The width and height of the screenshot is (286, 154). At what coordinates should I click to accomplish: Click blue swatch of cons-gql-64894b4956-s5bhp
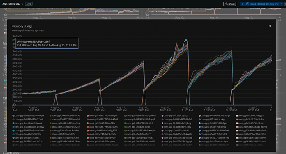[x=200, y=116]
